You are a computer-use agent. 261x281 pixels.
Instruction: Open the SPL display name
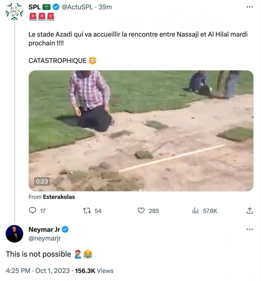[x=35, y=7]
